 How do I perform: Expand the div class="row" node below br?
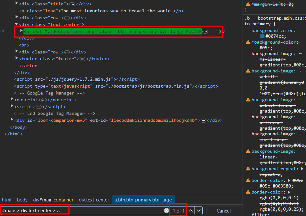(x=16, y=51)
